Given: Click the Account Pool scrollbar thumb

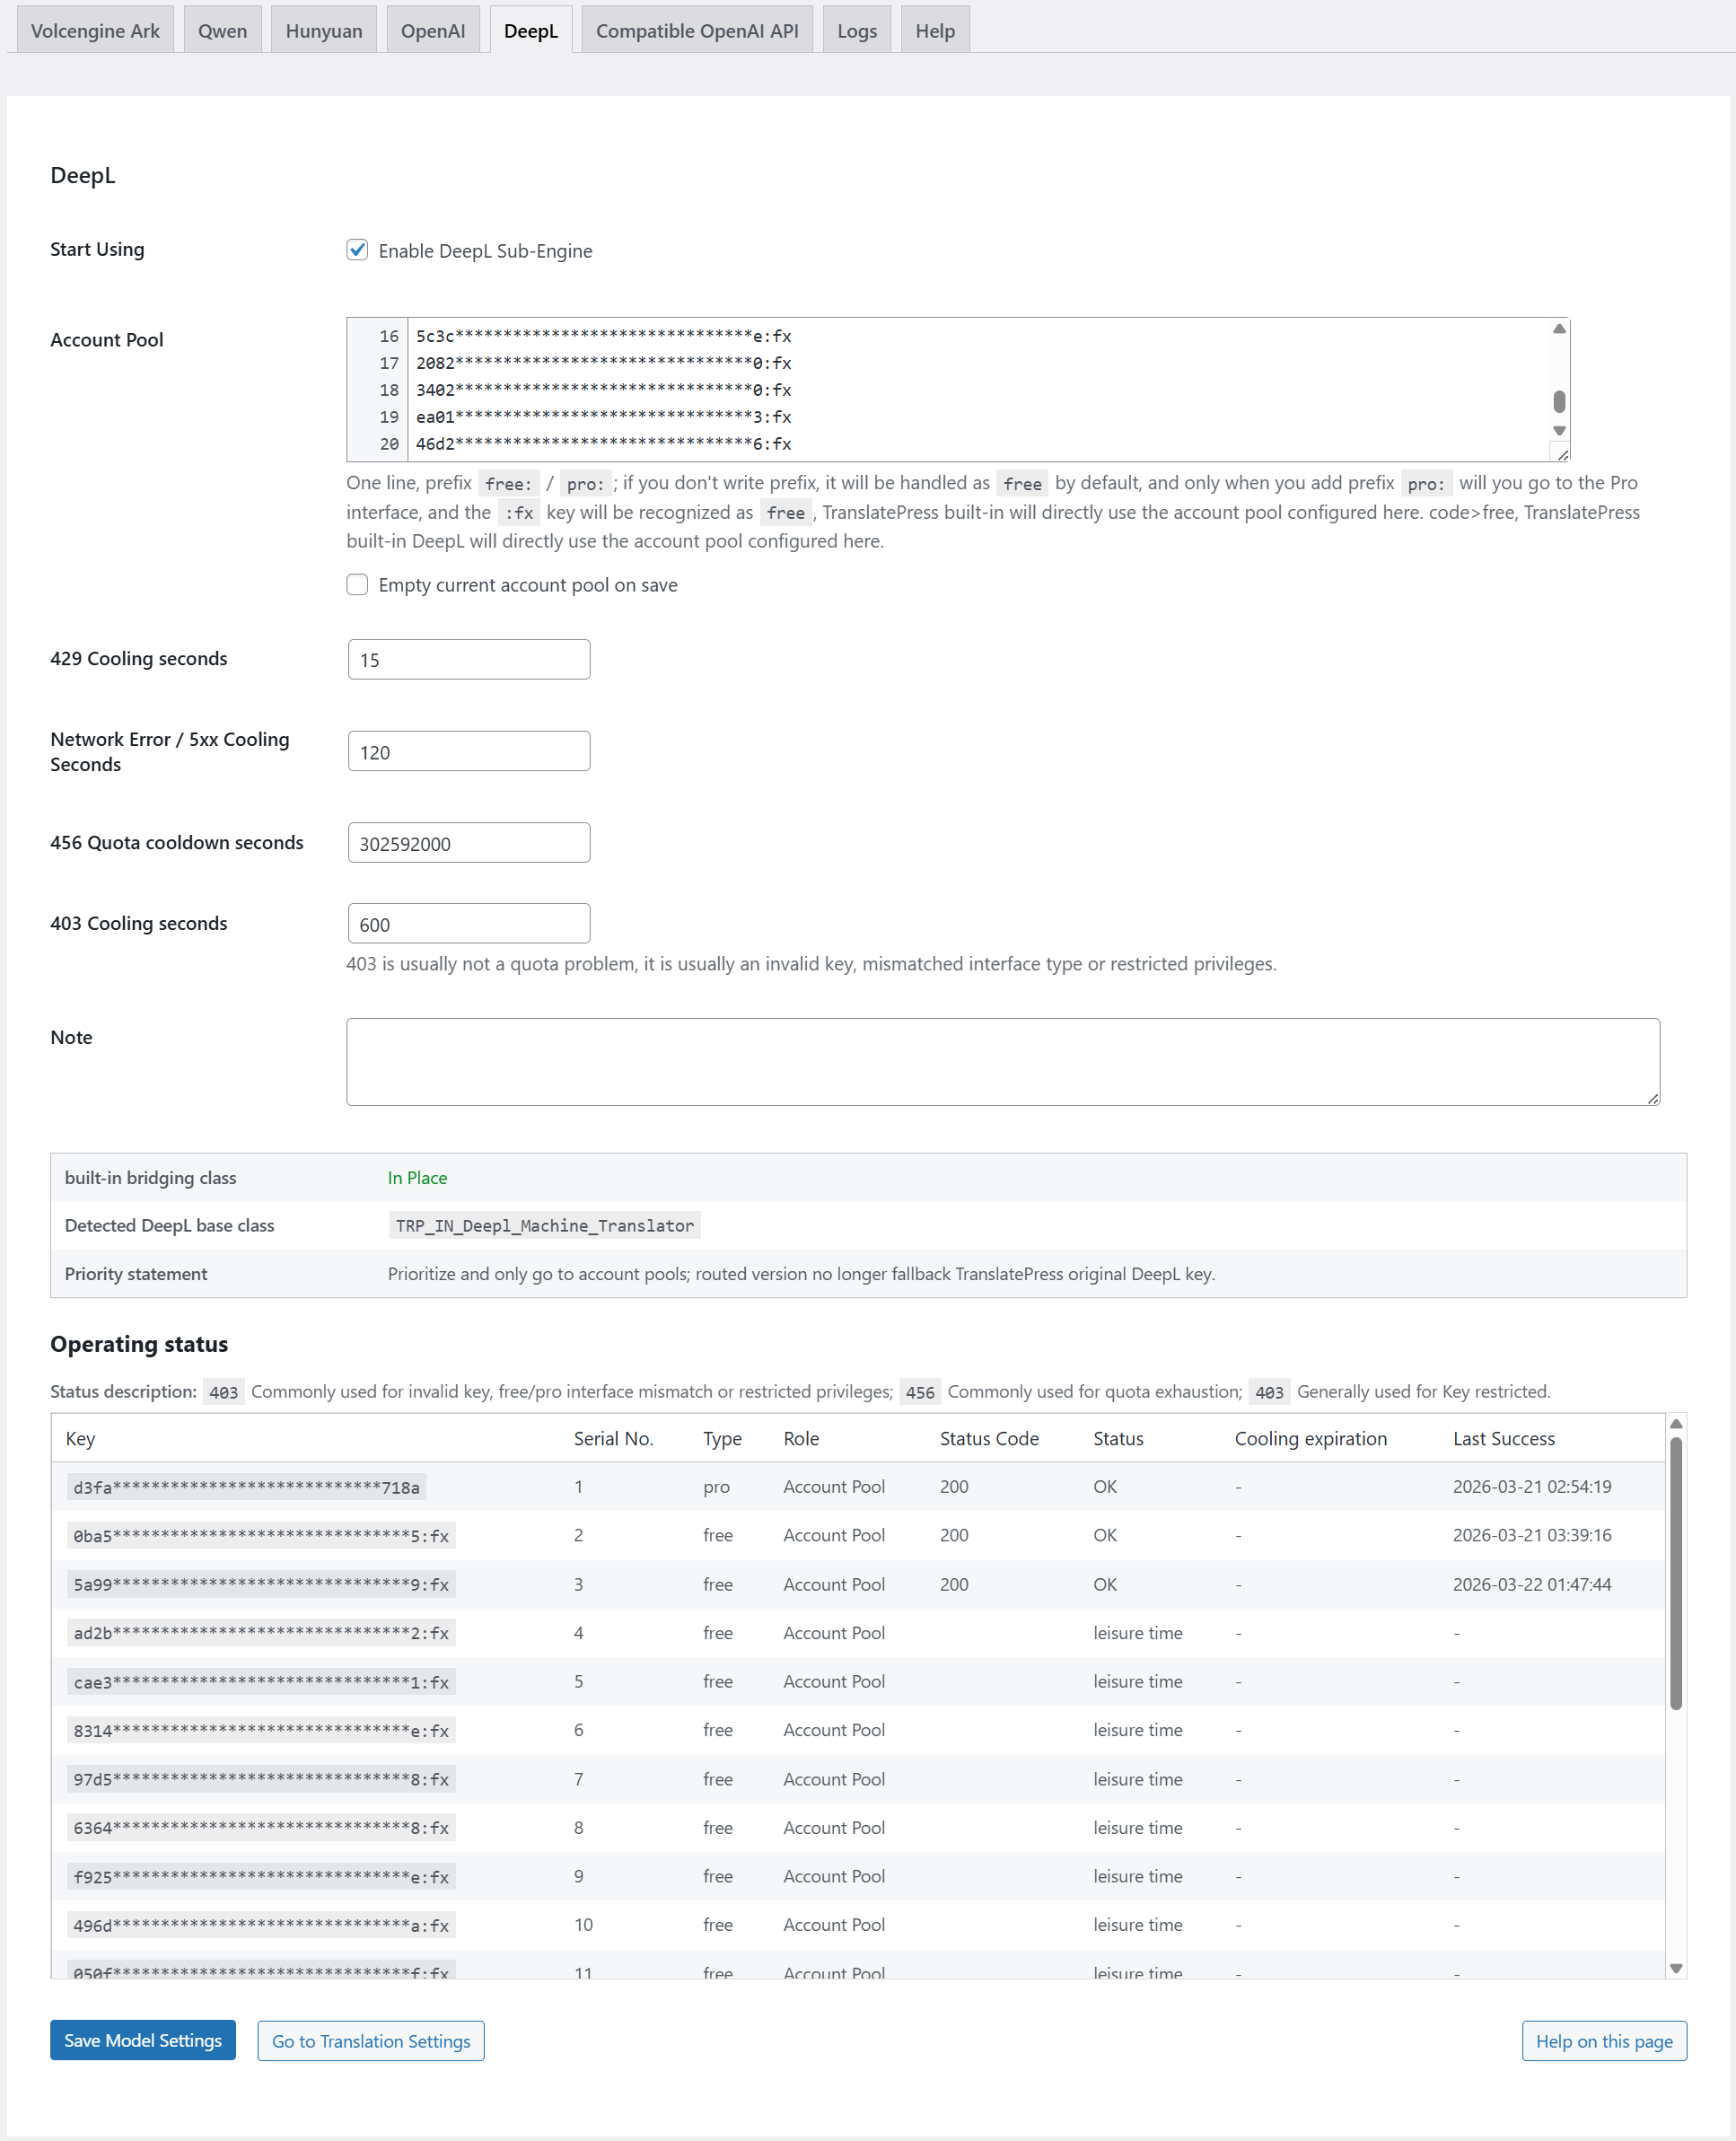Looking at the screenshot, I should (1559, 401).
